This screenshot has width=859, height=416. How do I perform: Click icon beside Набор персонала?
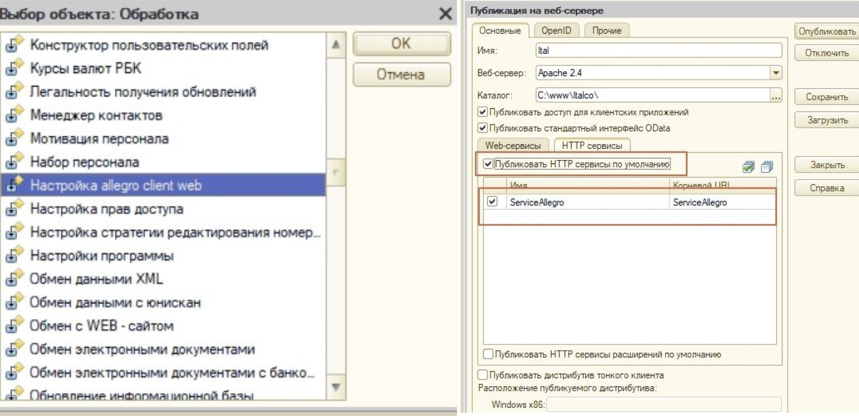click(x=14, y=161)
